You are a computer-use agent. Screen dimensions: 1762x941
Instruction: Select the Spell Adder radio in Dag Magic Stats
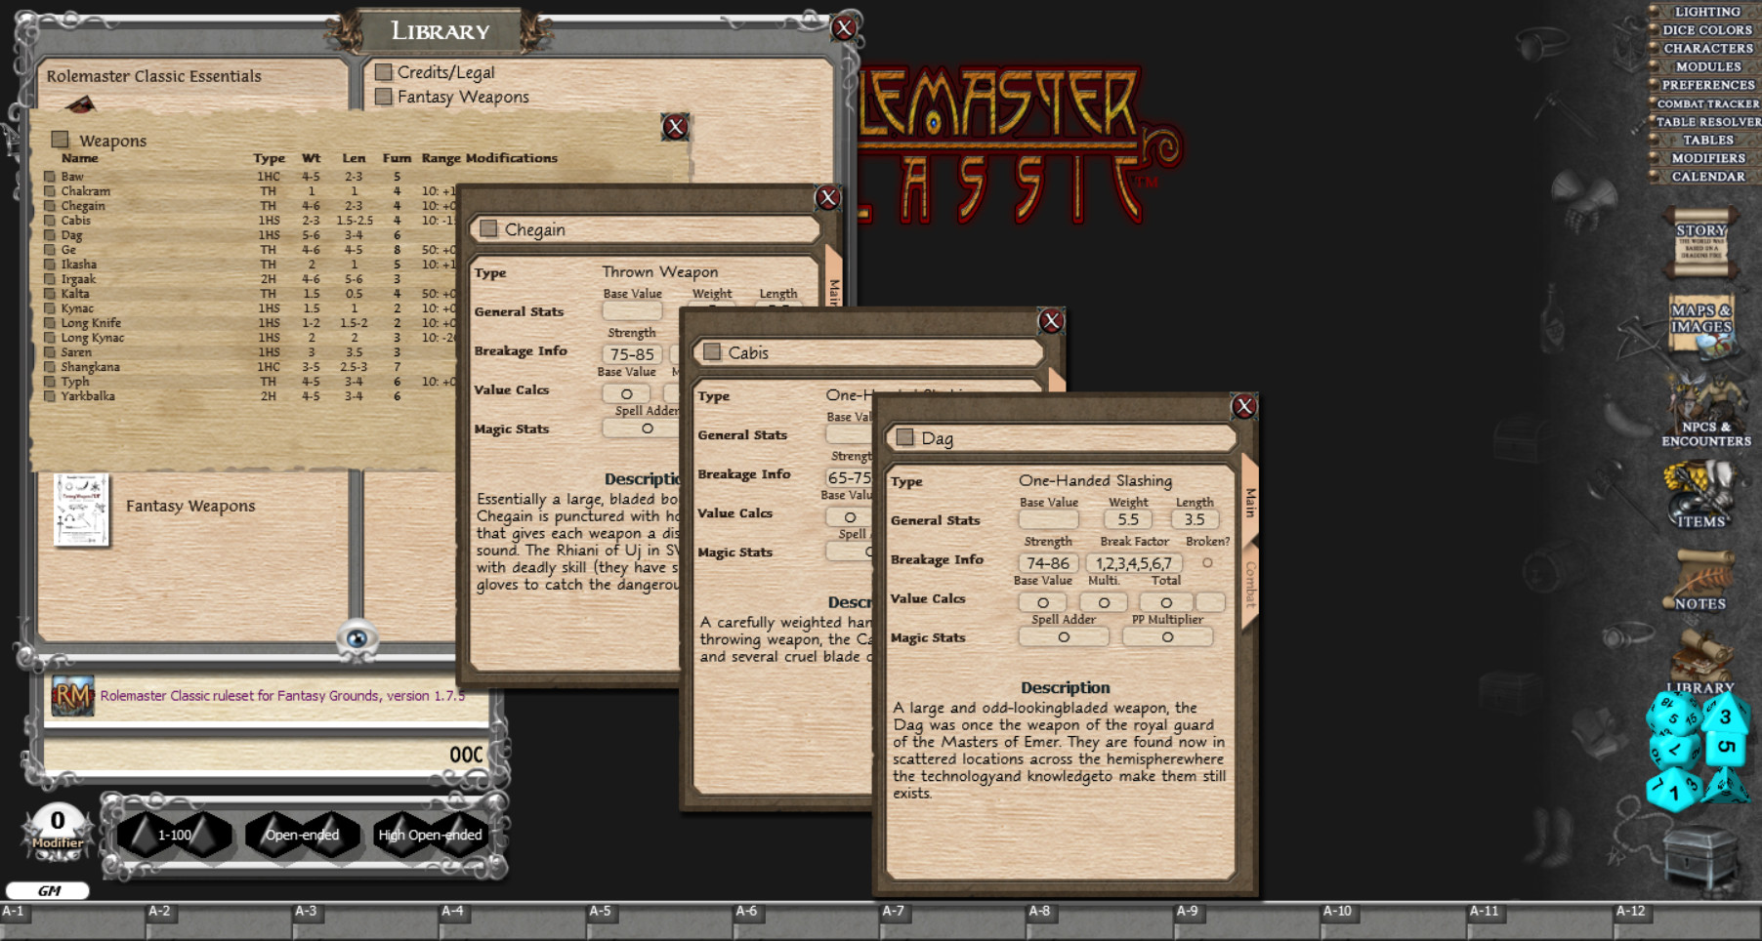coord(1064,636)
